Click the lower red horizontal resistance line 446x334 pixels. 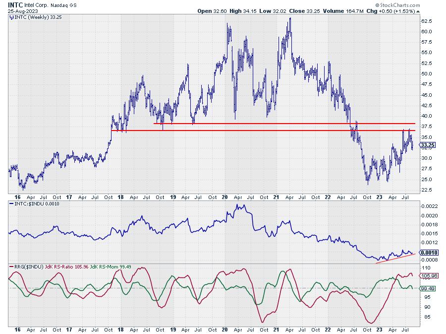click(x=263, y=131)
